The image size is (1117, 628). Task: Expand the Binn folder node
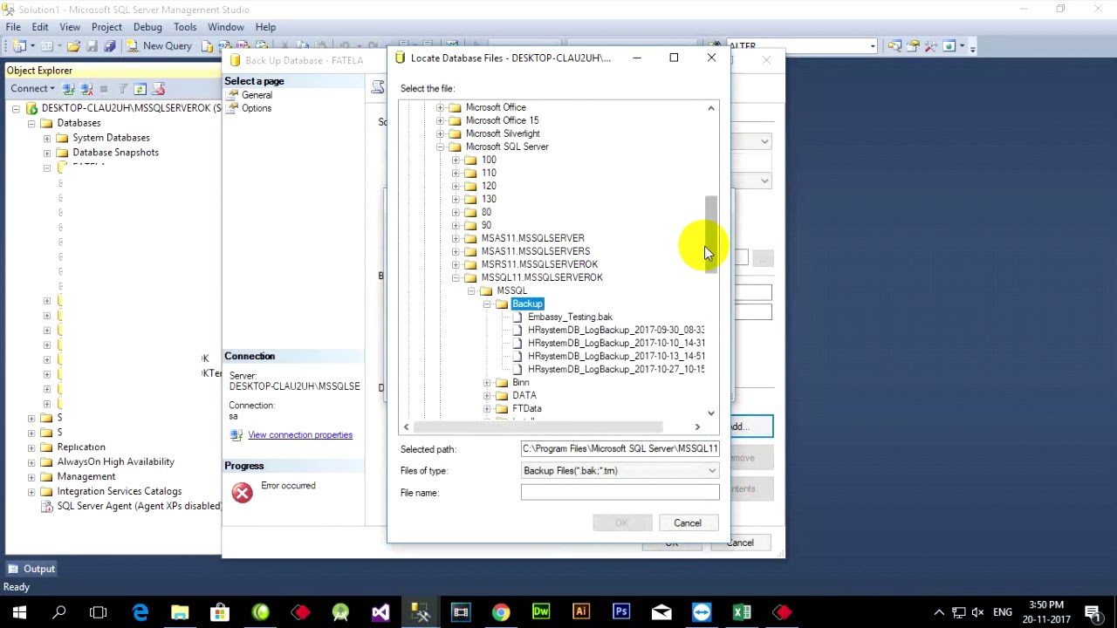[x=487, y=382]
